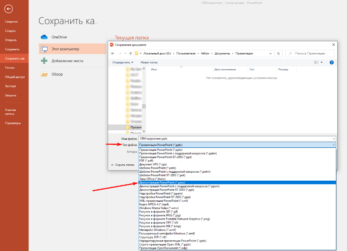The width and height of the screenshot is (347, 251).
Task: Choose Видео MPEG-4 (*.mp4) format
Action: [237, 204]
